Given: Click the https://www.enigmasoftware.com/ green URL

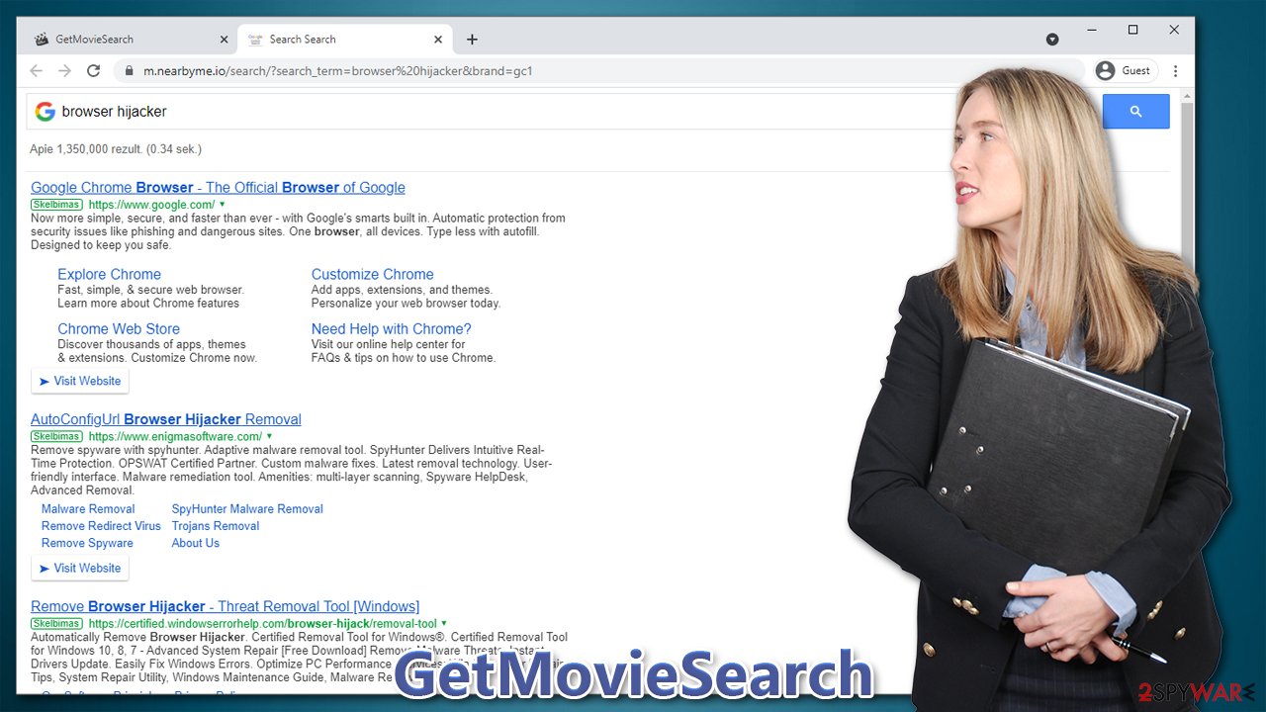Looking at the screenshot, I should 175,436.
